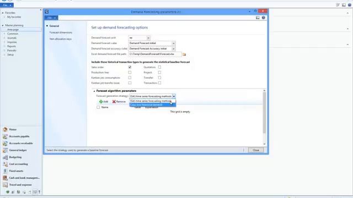The width and height of the screenshot is (353, 198).
Task: Select Area page under Master planning
Action: (x=13, y=30)
